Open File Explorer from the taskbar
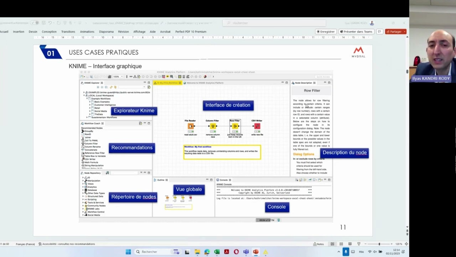Screen dimensions: 456x257 197,252
